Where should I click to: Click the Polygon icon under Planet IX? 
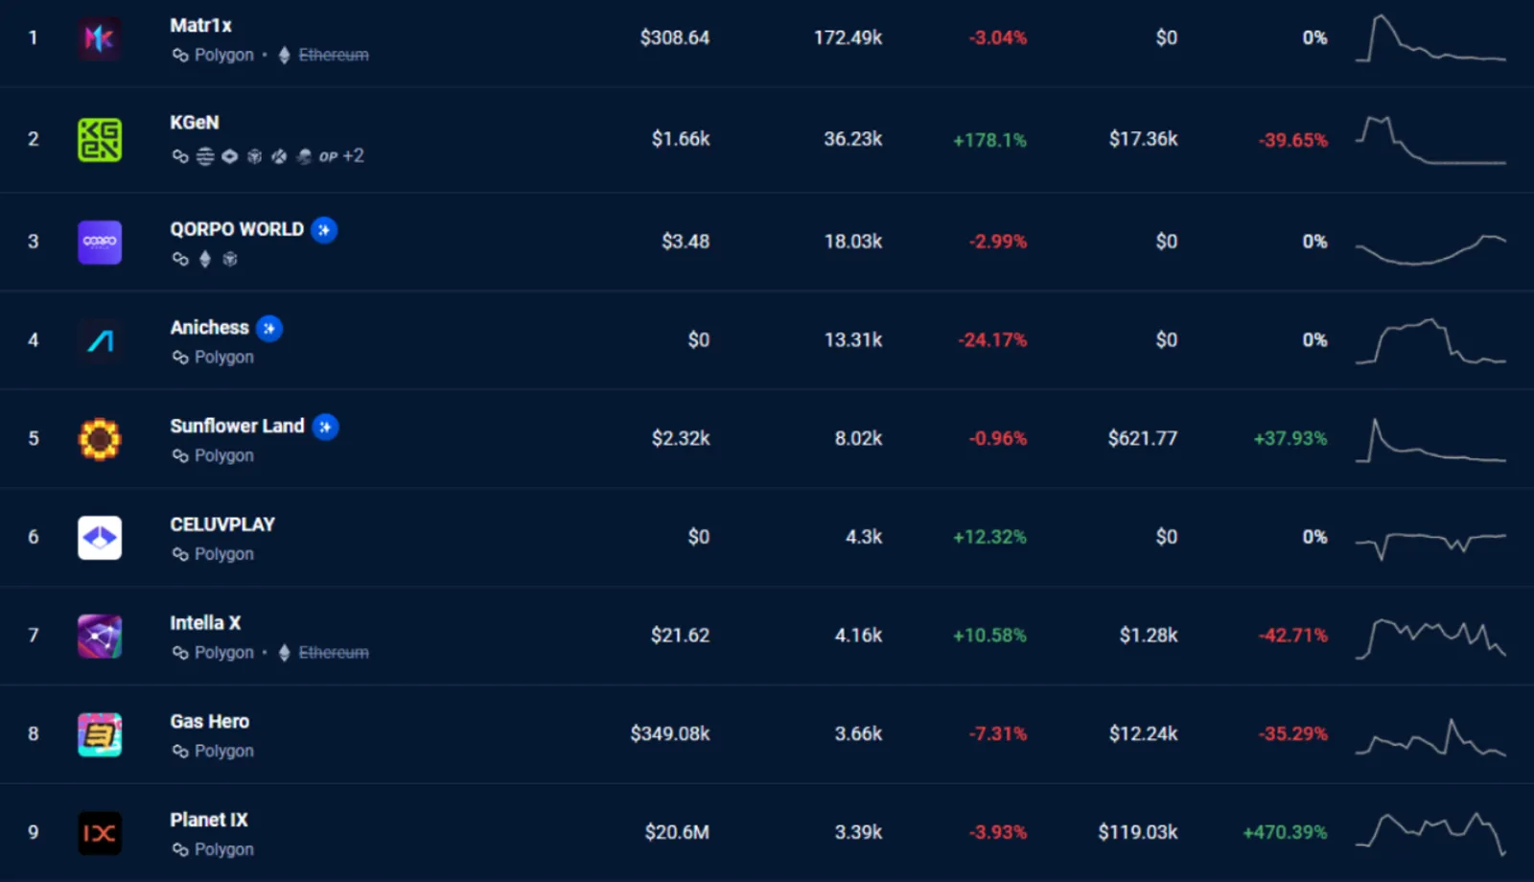point(180,849)
